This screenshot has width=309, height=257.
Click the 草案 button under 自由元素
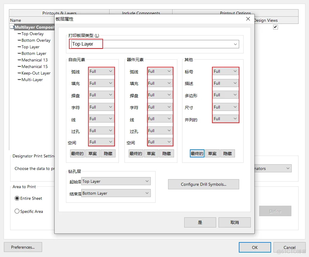93,153
